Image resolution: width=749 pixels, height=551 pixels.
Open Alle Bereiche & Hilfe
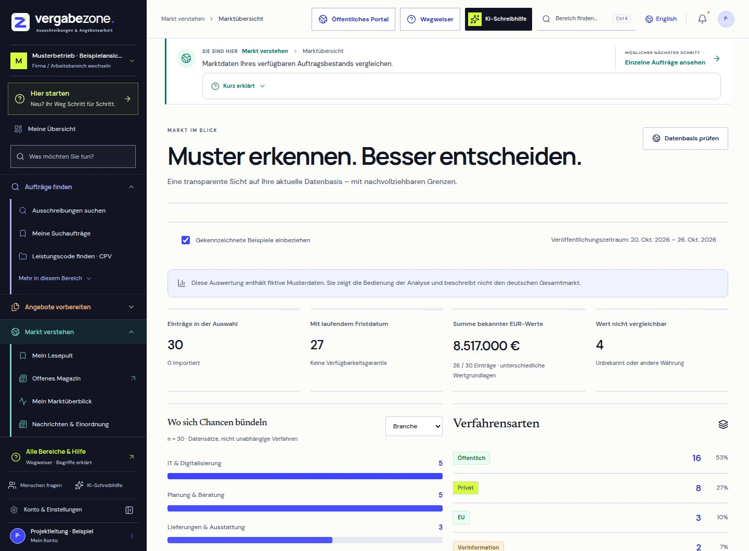[x=73, y=456]
